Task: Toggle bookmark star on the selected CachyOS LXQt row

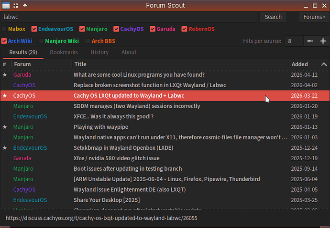Action: coord(5,96)
